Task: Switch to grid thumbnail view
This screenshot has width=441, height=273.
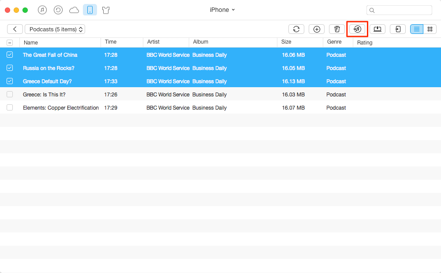Action: 430,29
